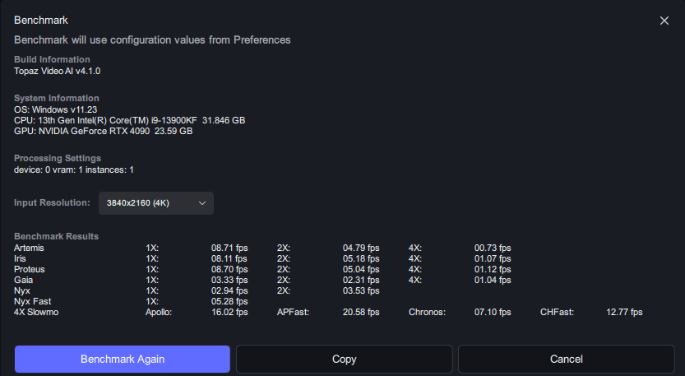
Task: Click the Artemis model name
Action: coord(29,248)
